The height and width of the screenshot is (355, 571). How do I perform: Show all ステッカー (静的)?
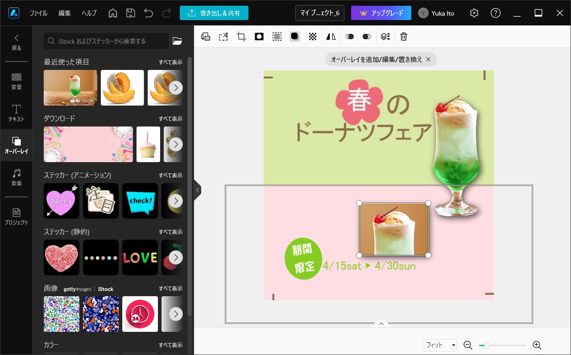(x=170, y=232)
